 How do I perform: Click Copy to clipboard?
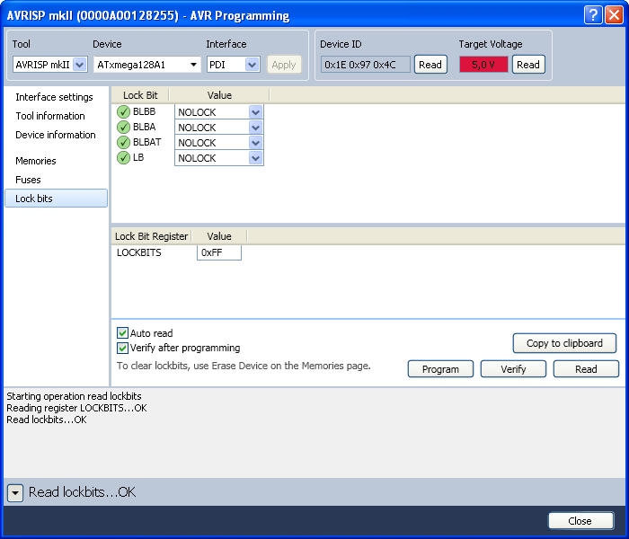[564, 343]
